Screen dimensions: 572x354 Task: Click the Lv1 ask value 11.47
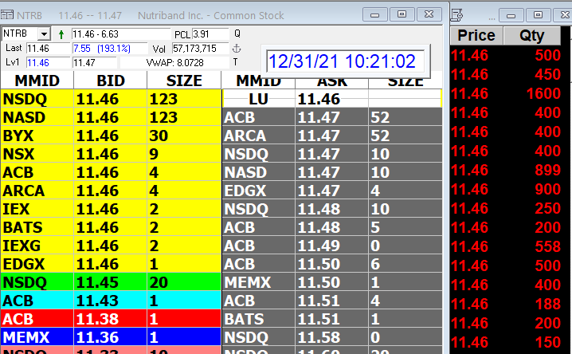coord(95,62)
